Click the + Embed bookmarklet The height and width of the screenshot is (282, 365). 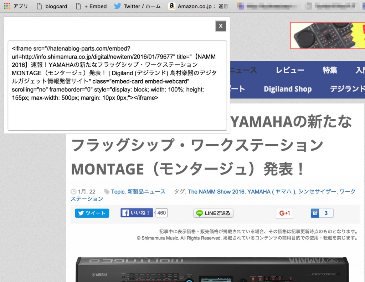(91, 6)
